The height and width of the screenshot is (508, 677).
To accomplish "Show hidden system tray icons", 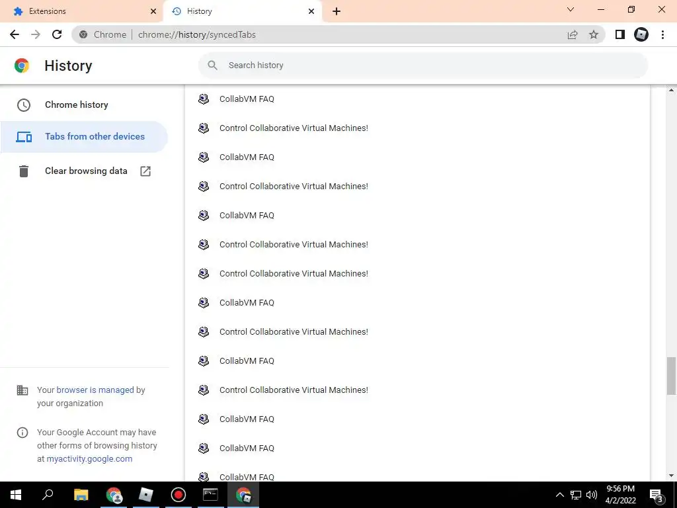I will (559, 495).
